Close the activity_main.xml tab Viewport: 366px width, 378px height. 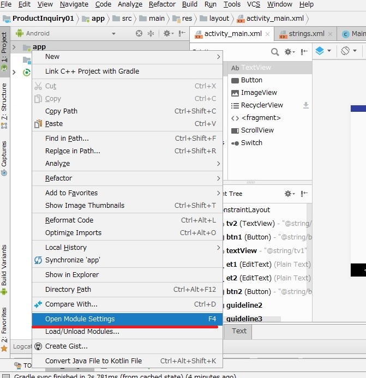(x=267, y=34)
